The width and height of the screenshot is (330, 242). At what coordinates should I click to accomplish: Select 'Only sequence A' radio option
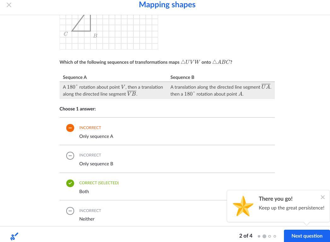click(70, 128)
